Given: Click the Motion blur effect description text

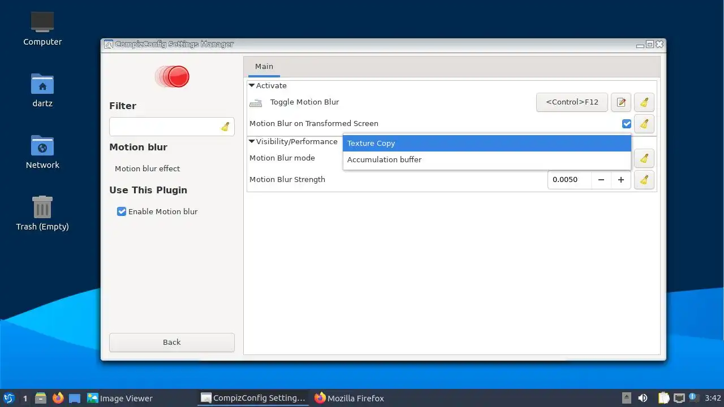Looking at the screenshot, I should point(147,168).
